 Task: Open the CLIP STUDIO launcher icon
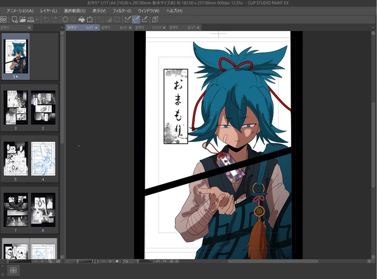pyautogui.click(x=3, y=19)
